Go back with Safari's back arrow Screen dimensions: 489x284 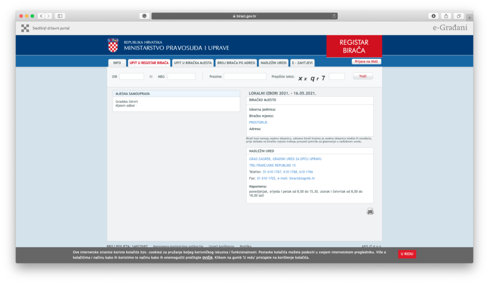41,16
